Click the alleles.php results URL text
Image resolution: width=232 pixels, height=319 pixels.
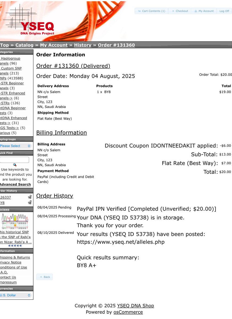pyautogui.click(x=121, y=242)
